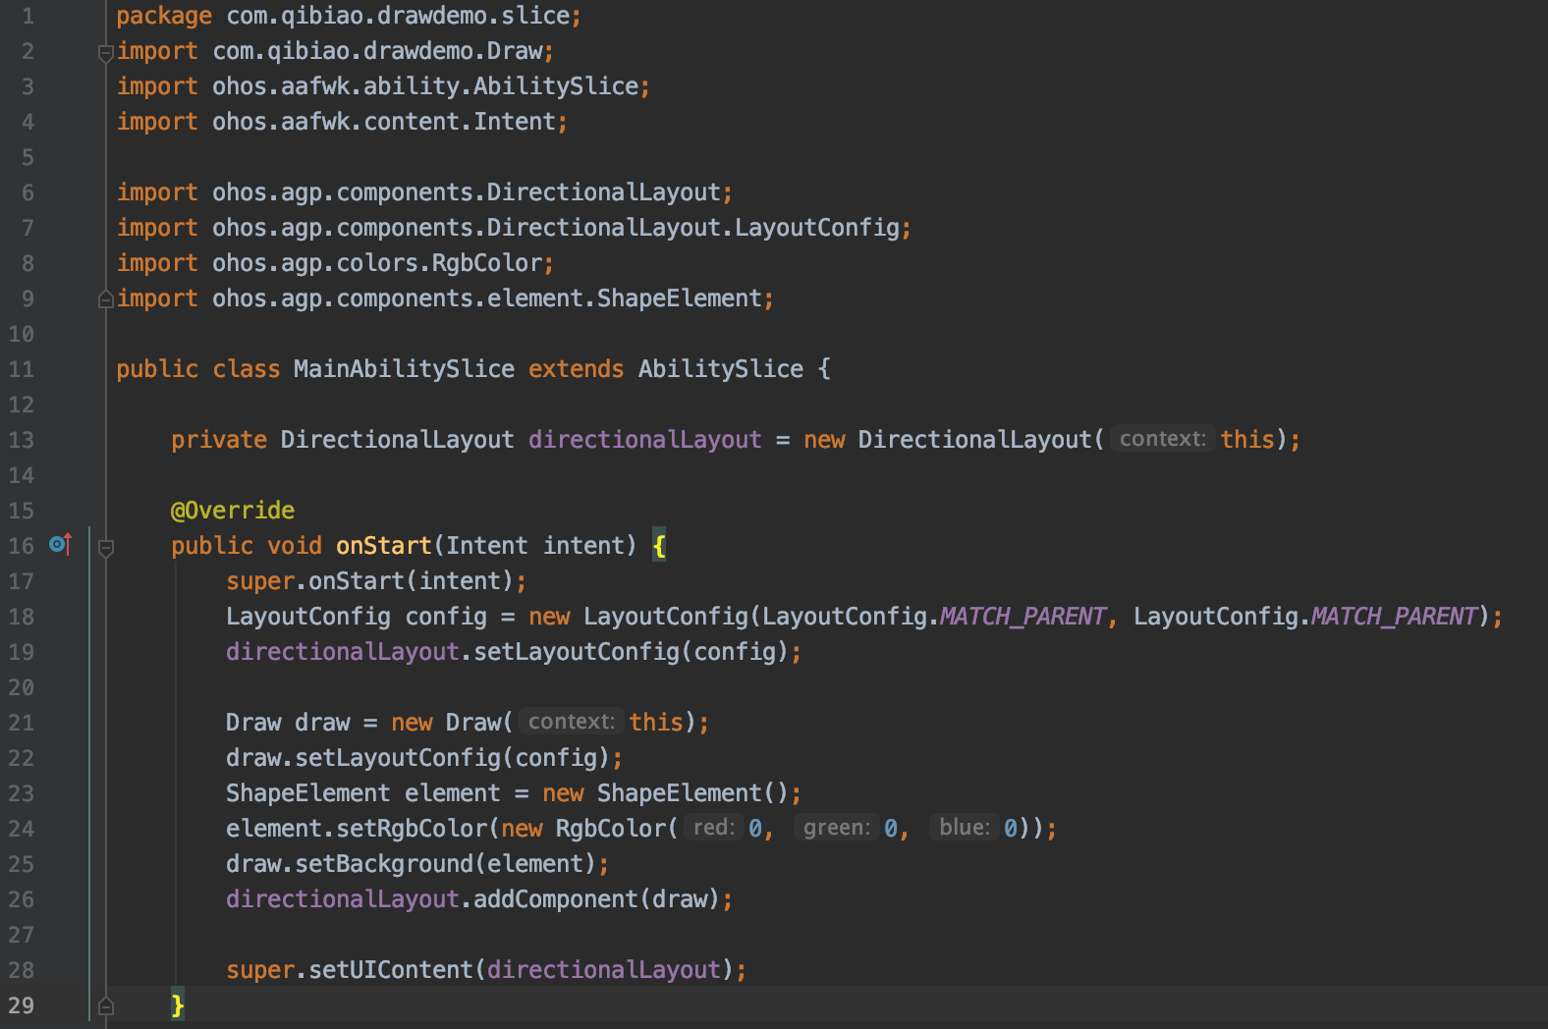Click the 'this' keyword on line 13
1548x1029 pixels.
[x=1247, y=440]
